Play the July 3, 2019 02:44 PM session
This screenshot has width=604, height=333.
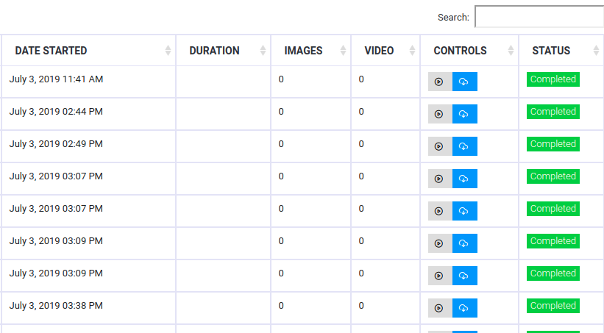coord(440,114)
